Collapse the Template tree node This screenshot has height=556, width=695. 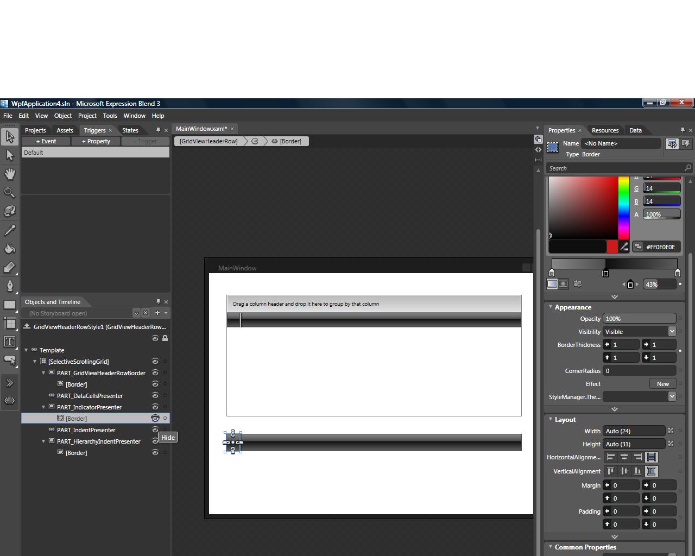(x=27, y=350)
